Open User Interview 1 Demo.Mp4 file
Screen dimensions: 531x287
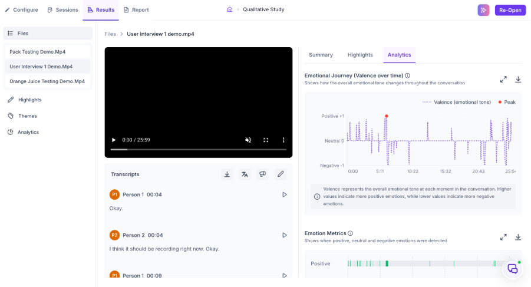(48, 67)
